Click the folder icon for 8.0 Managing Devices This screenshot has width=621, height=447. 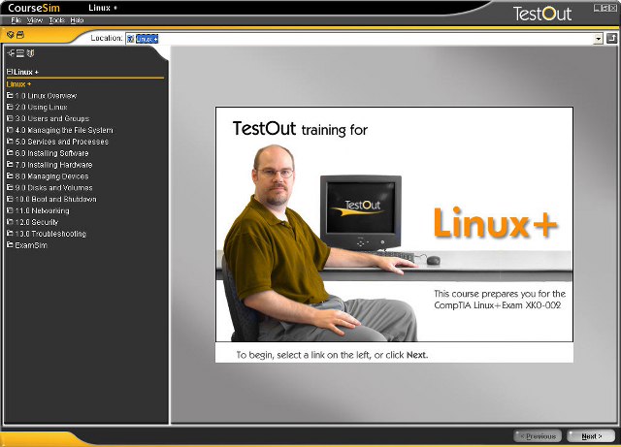tap(10, 176)
